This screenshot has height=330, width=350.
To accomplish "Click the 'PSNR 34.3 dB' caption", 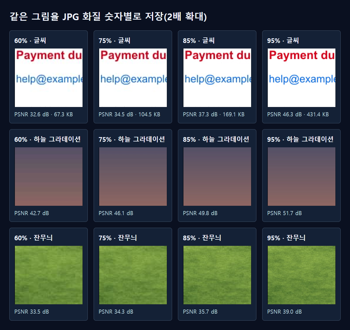I will click(x=116, y=312).
